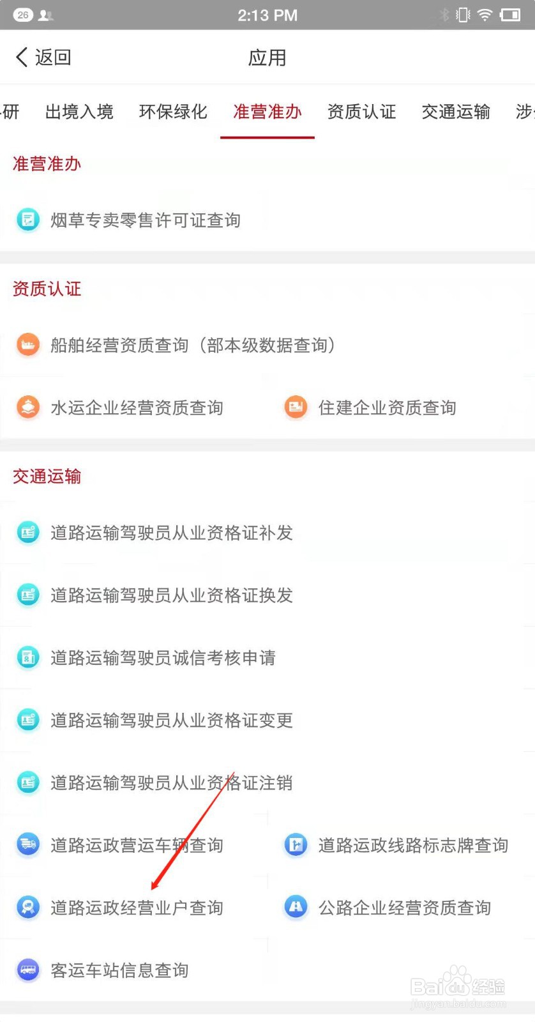Tap the 住建企业资质查询 icon
This screenshot has width=535, height=1022.
(x=296, y=408)
